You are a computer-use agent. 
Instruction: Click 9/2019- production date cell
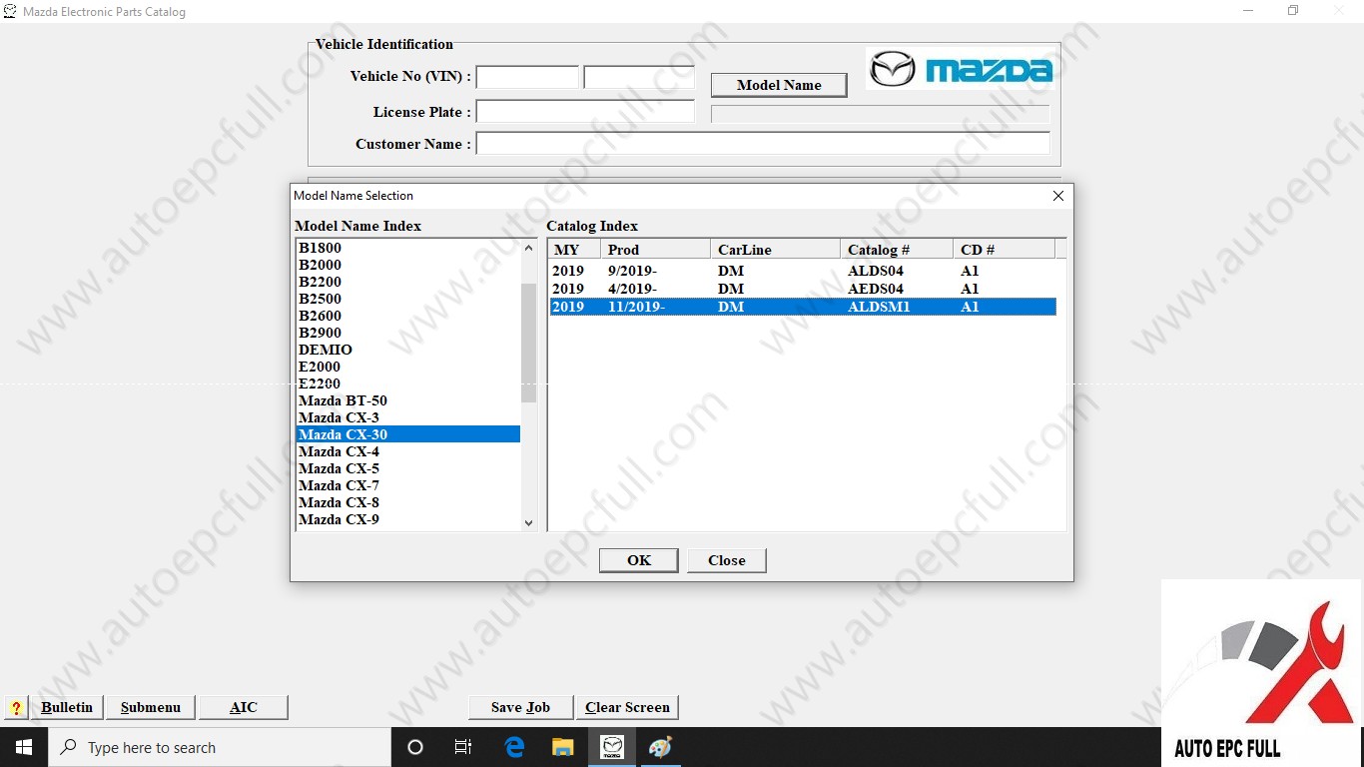click(632, 271)
